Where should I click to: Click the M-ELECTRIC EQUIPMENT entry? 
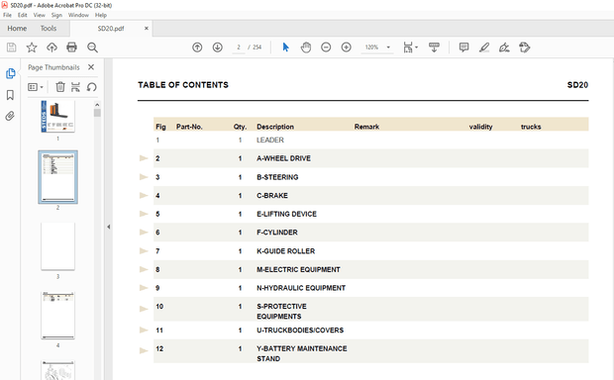click(298, 269)
